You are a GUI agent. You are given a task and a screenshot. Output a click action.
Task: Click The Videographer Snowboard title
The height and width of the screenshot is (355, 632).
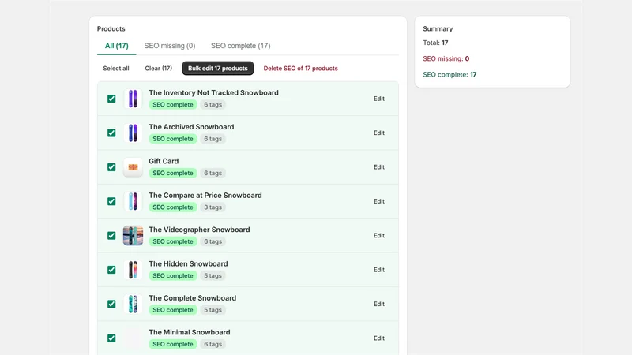(x=199, y=230)
